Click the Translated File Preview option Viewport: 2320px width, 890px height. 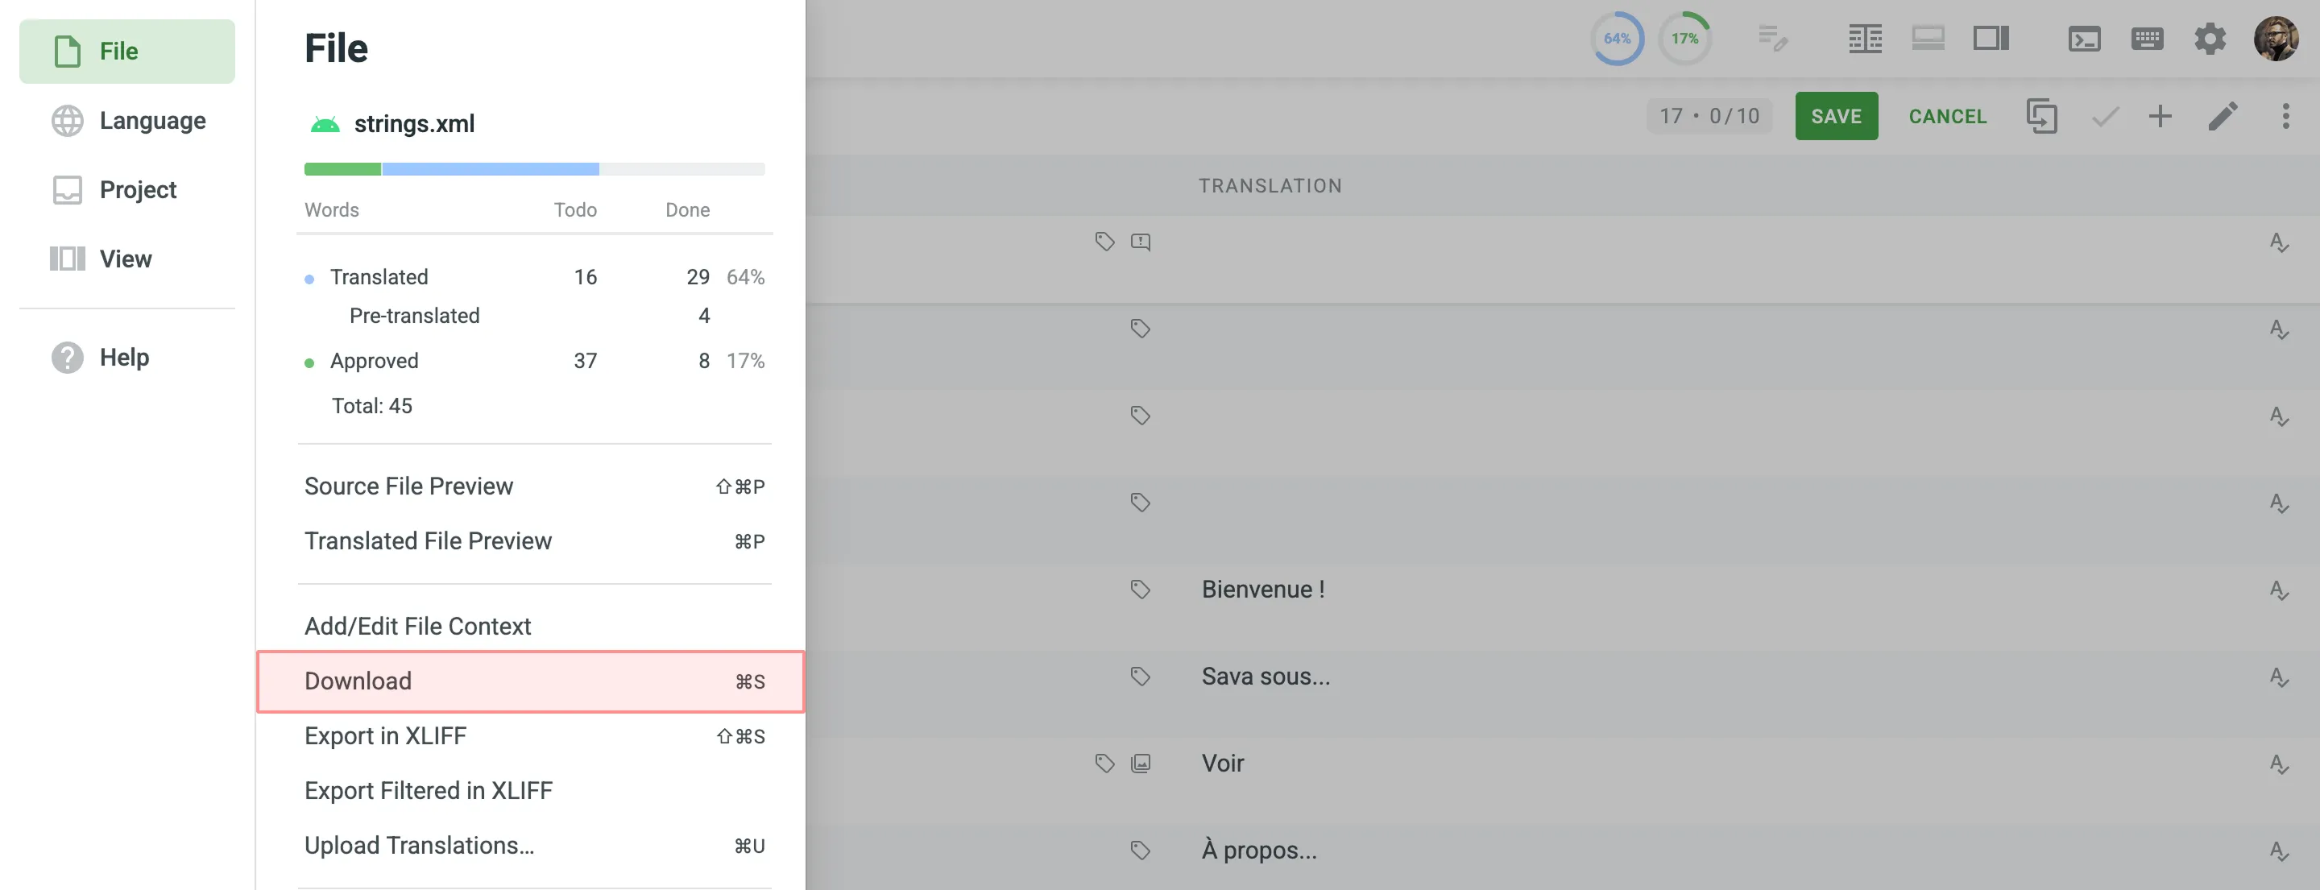pyautogui.click(x=429, y=540)
